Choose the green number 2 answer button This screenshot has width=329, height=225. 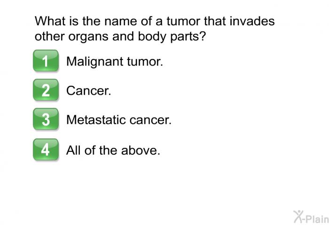(46, 90)
